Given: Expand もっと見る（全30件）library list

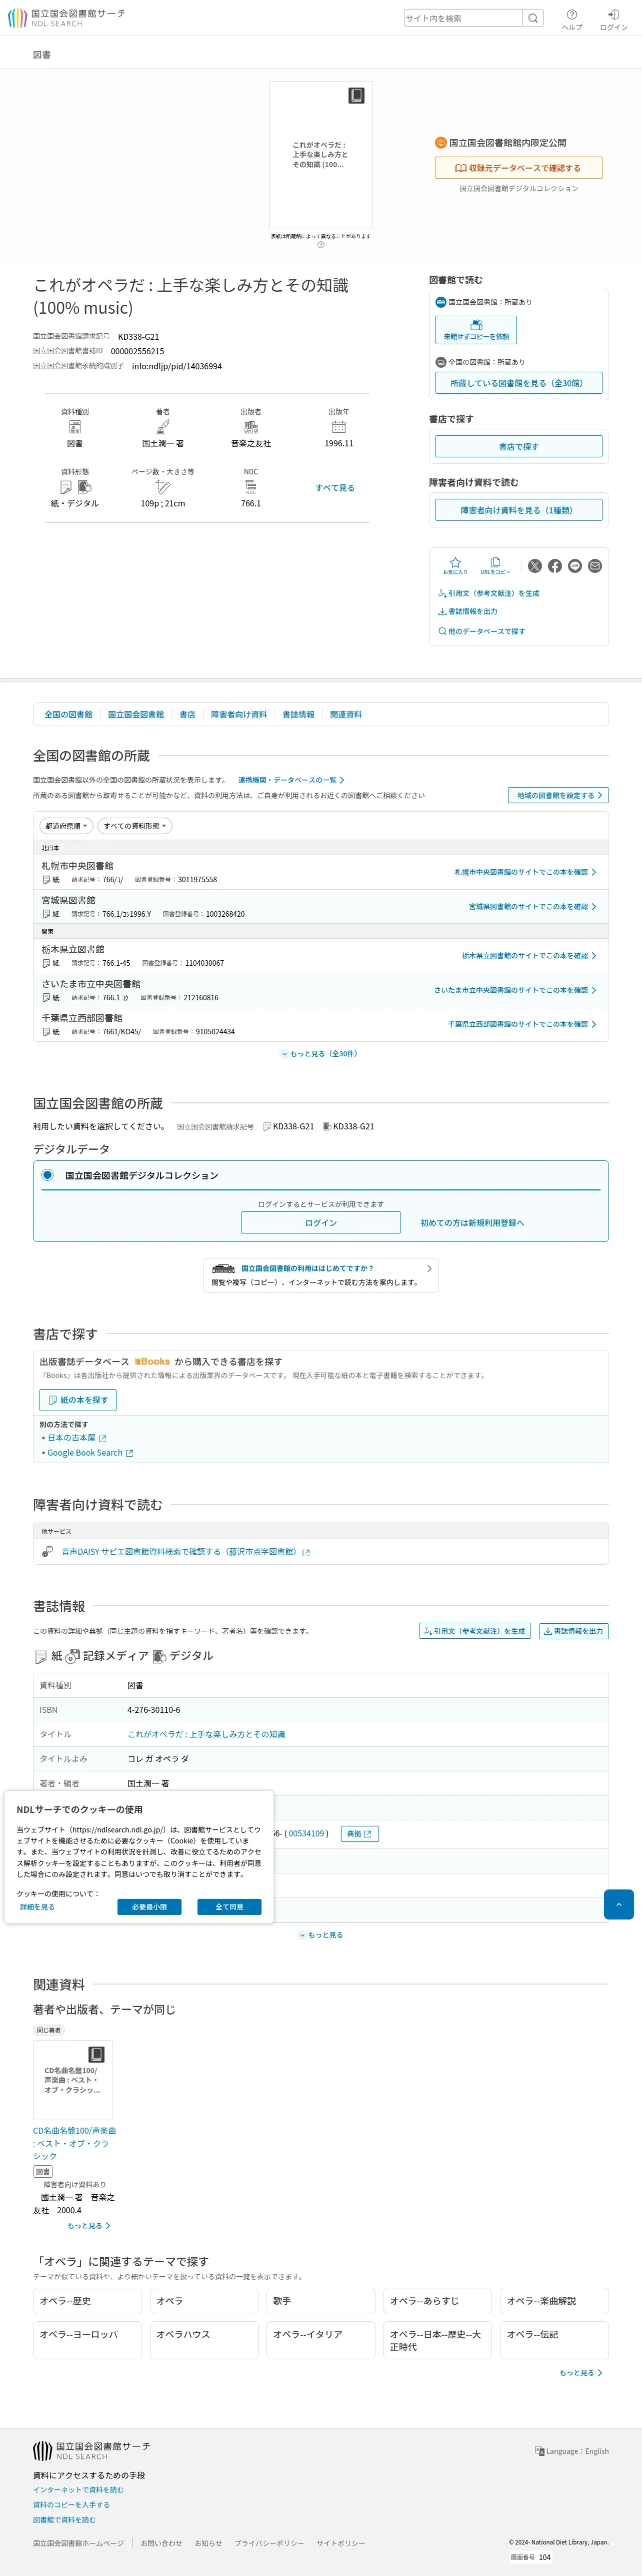Looking at the screenshot, I should pos(320,1054).
